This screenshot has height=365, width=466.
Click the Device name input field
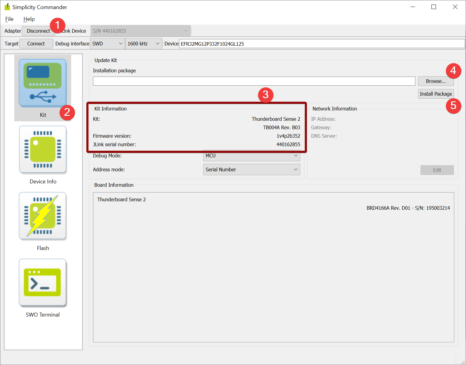322,44
